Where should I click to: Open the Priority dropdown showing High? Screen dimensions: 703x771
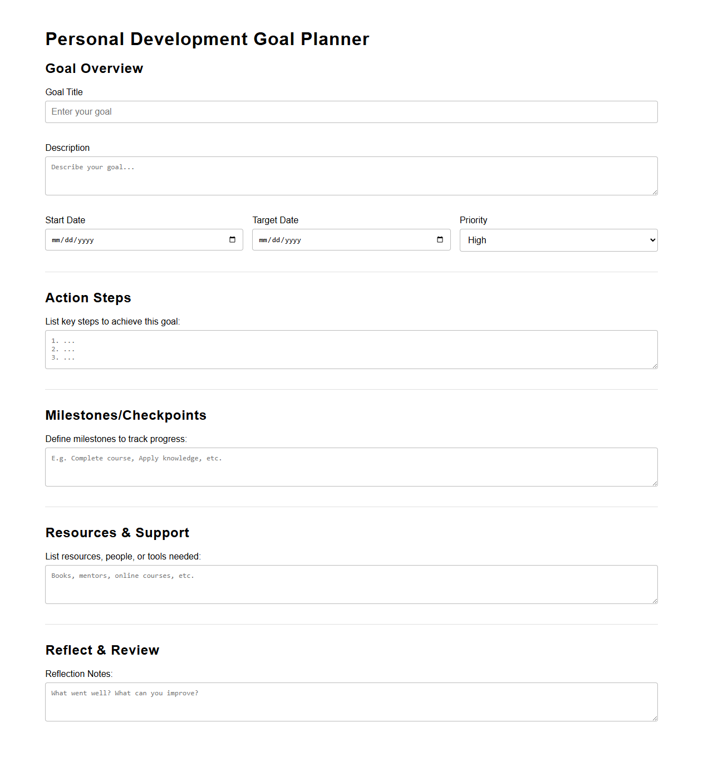coord(558,240)
